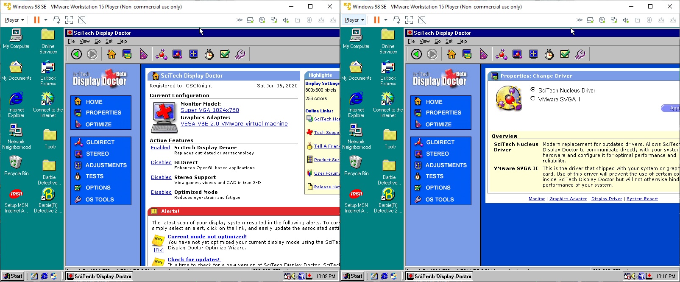Screen dimensions: 680x282
Task: Click the Options green checkmark icon in left toolbar
Action: pyautogui.click(x=225, y=54)
